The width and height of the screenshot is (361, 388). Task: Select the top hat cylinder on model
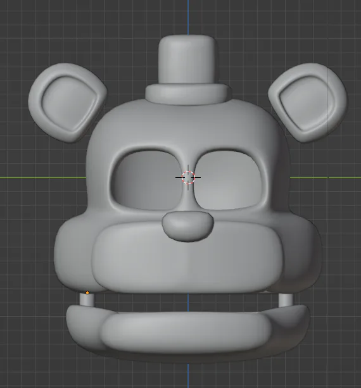[x=186, y=59]
